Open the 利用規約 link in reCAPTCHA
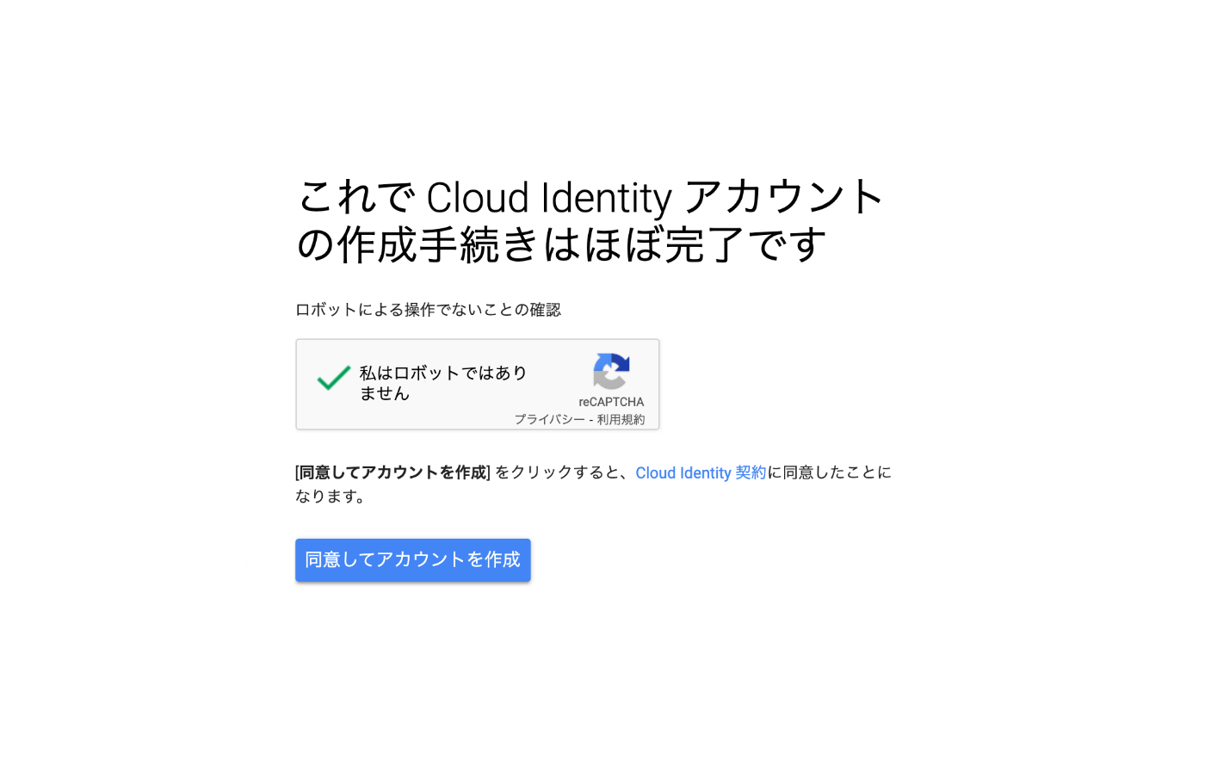 pos(621,420)
